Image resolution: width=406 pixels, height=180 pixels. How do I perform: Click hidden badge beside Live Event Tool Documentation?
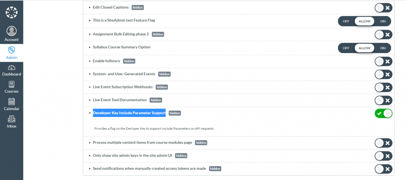click(x=156, y=100)
